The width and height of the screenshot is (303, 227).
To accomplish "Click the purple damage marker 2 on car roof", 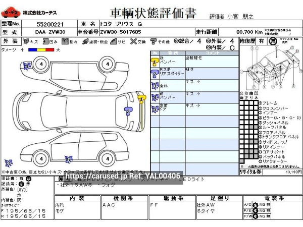I will (x=128, y=110).
